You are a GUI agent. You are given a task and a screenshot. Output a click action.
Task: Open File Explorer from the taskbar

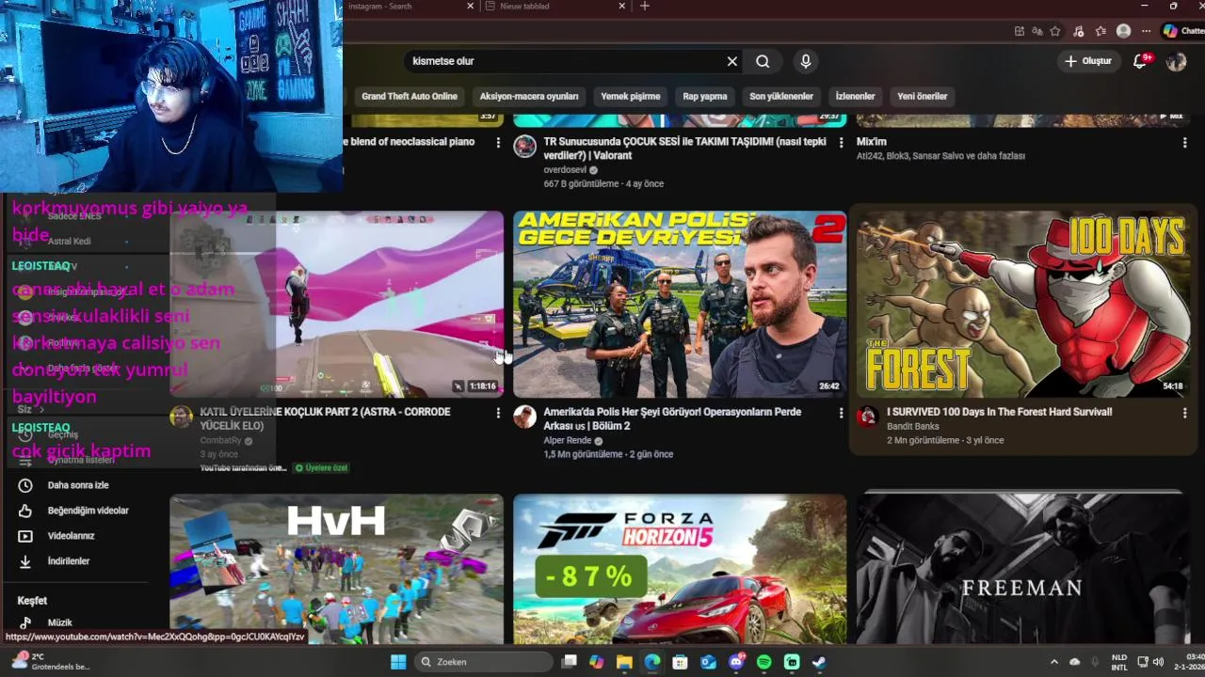pyautogui.click(x=624, y=662)
